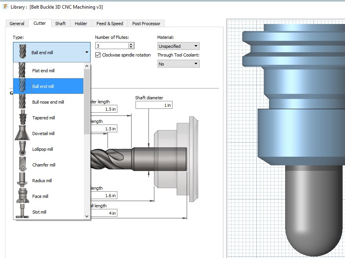Click the Bull nose end mill icon
Image resolution: width=345 pixels, height=258 pixels.
click(22, 102)
